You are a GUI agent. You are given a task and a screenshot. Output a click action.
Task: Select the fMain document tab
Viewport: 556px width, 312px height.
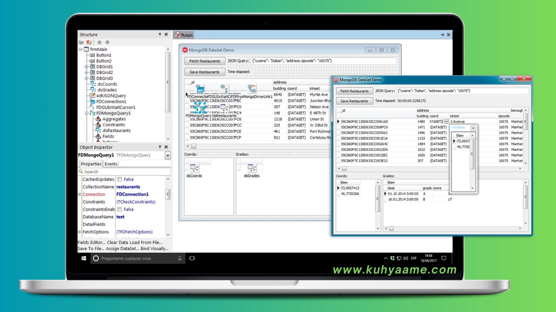click(184, 35)
